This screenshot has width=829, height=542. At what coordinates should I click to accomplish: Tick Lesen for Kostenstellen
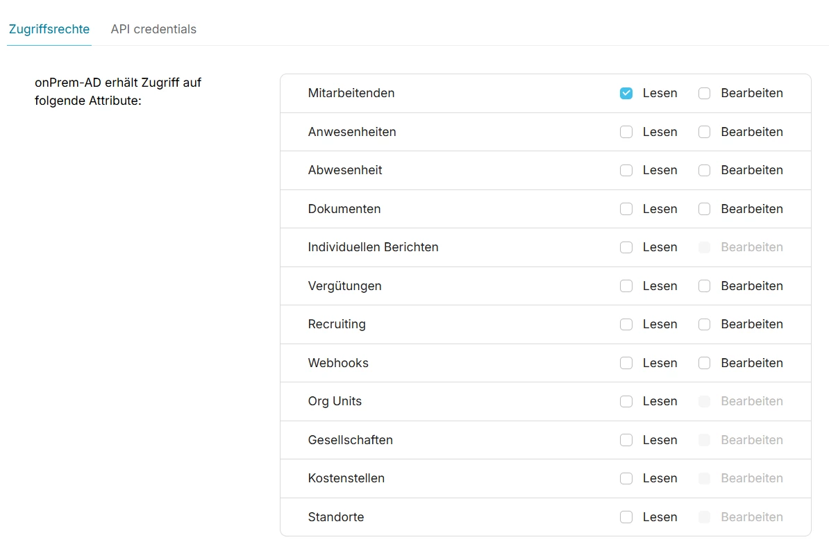pos(626,479)
